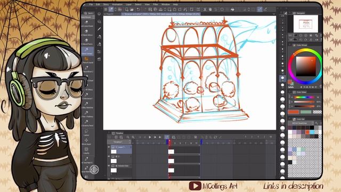
Task: Jump to last frame in timeline
Action: point(160,137)
